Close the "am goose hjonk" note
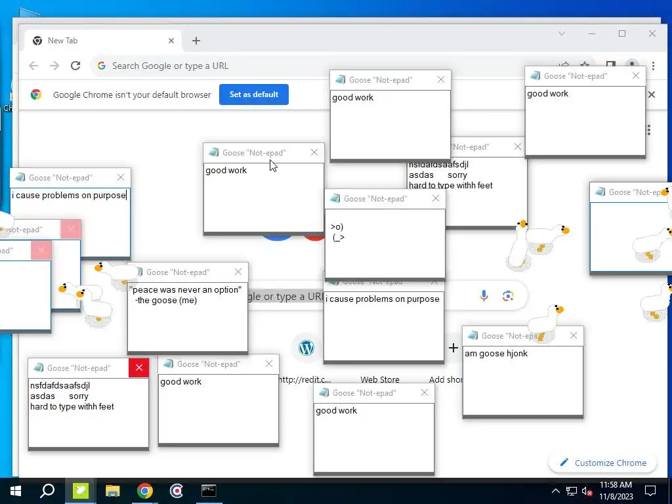The image size is (672, 504). [x=574, y=335]
